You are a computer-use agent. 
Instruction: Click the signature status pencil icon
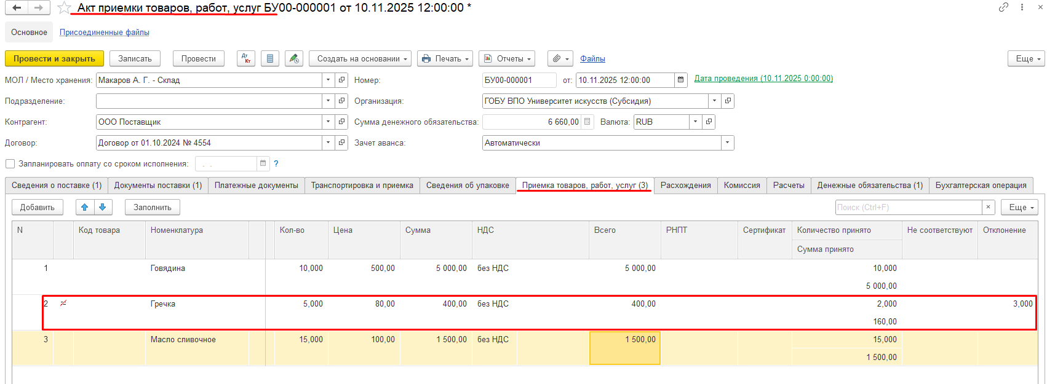[x=293, y=58]
